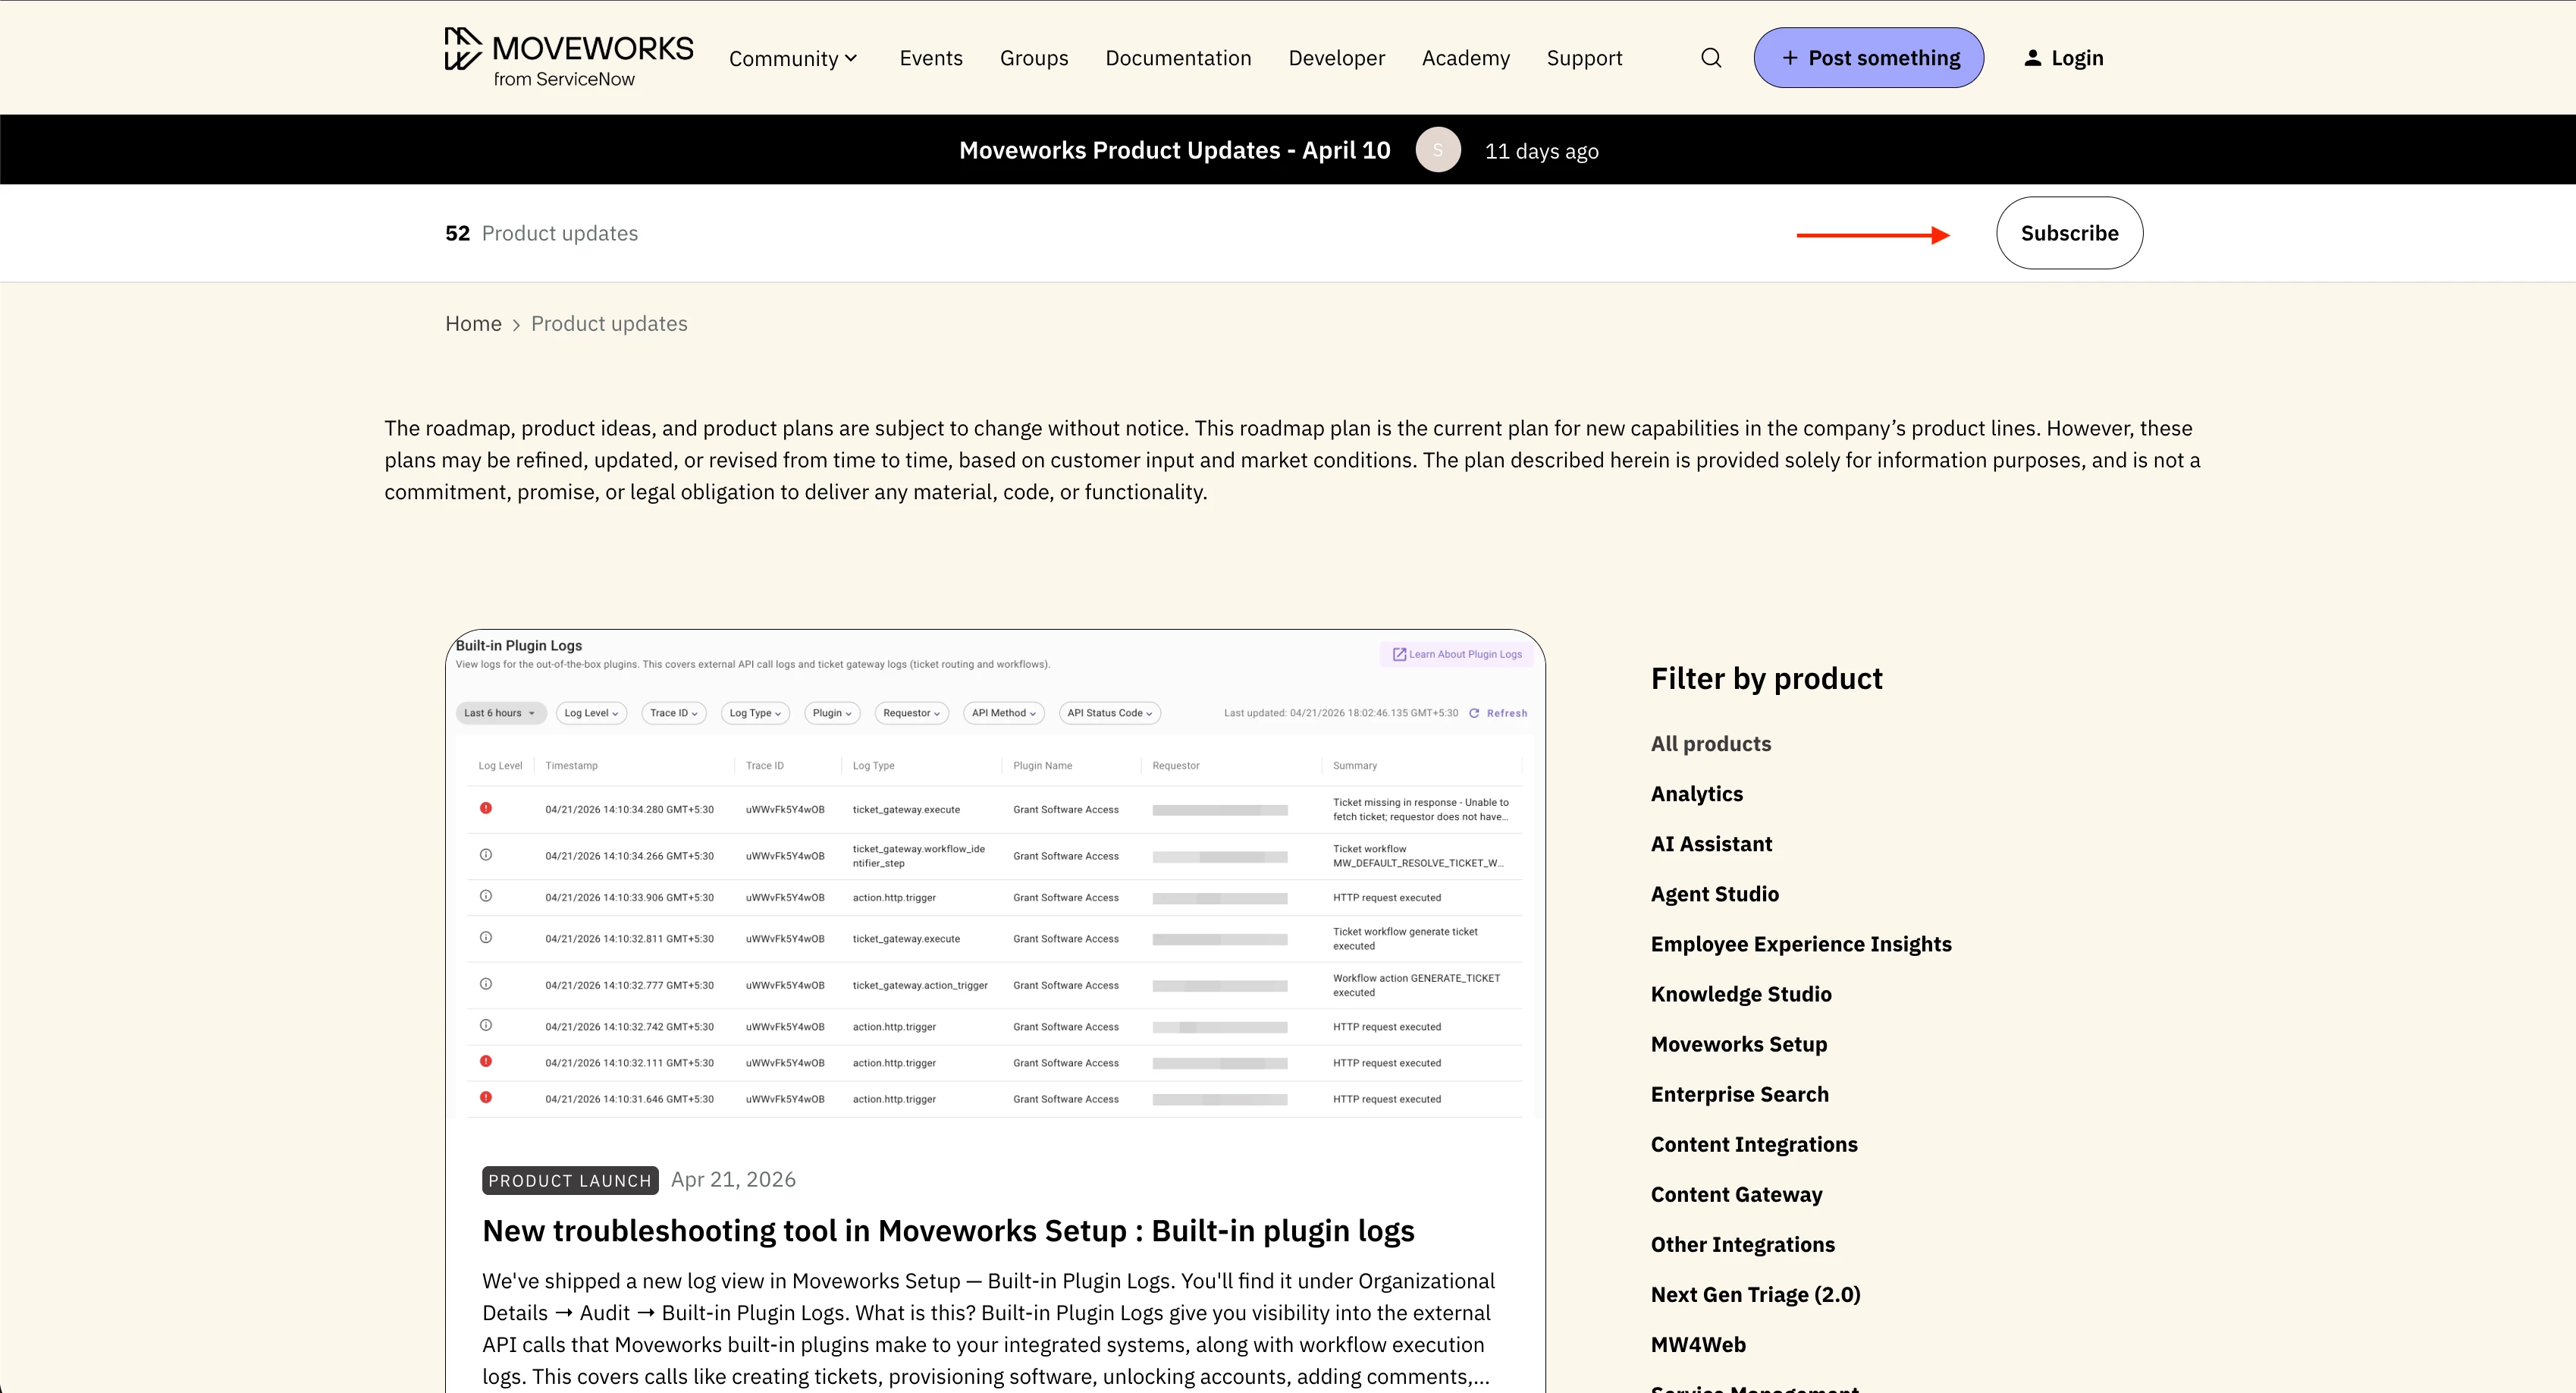Screen dimensions: 2576x1393
Task: Click the author avatar circle
Action: [1437, 150]
